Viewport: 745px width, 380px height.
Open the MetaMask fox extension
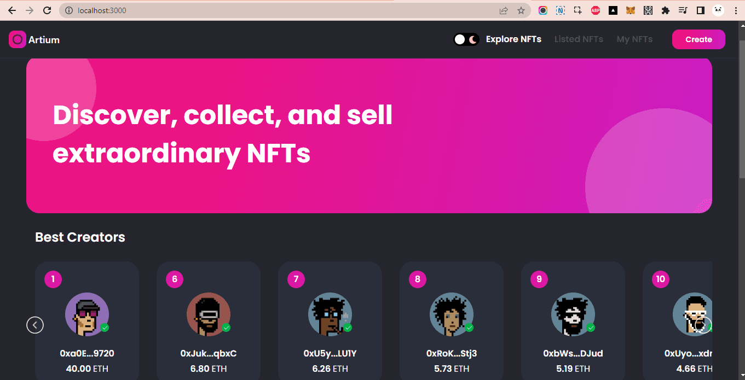[x=631, y=10]
